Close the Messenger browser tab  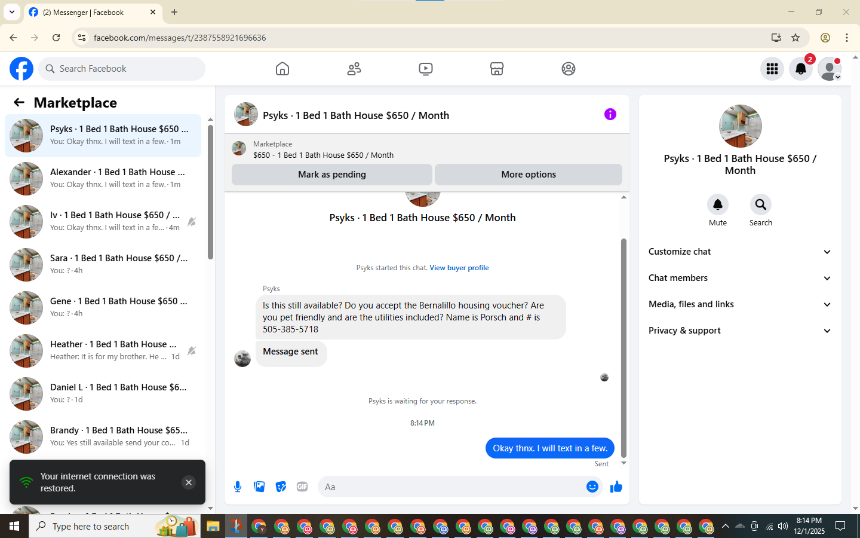153,12
